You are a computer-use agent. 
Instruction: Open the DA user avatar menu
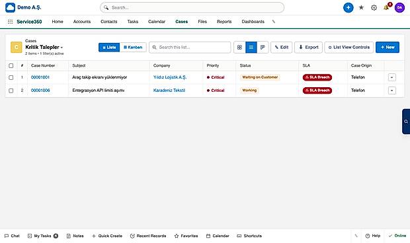[x=399, y=7]
